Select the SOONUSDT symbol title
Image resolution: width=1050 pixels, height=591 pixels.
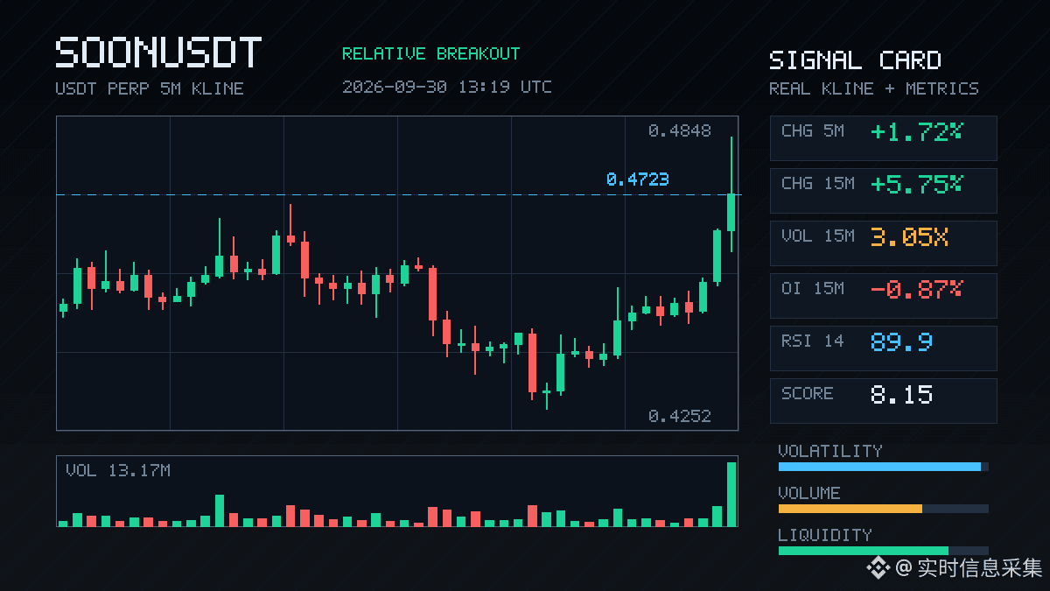(x=158, y=53)
